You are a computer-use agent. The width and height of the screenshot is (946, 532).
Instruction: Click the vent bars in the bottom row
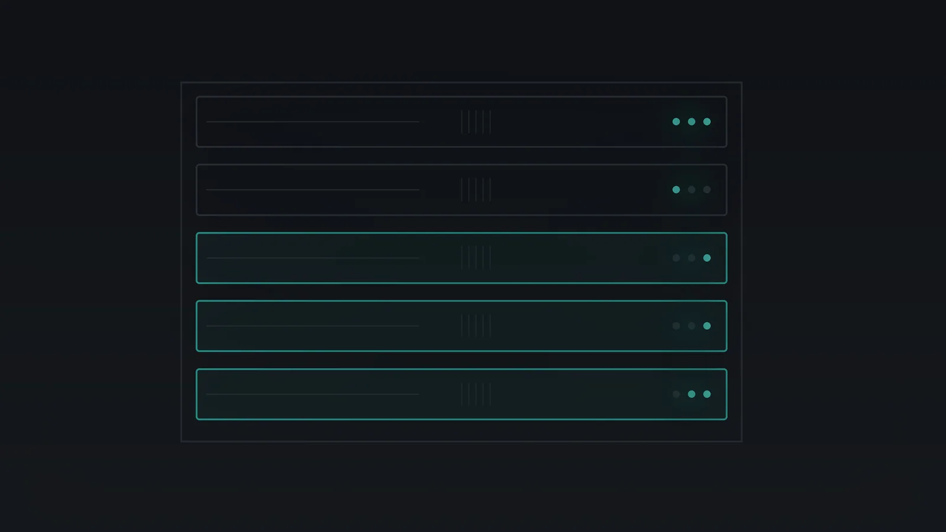tap(476, 394)
